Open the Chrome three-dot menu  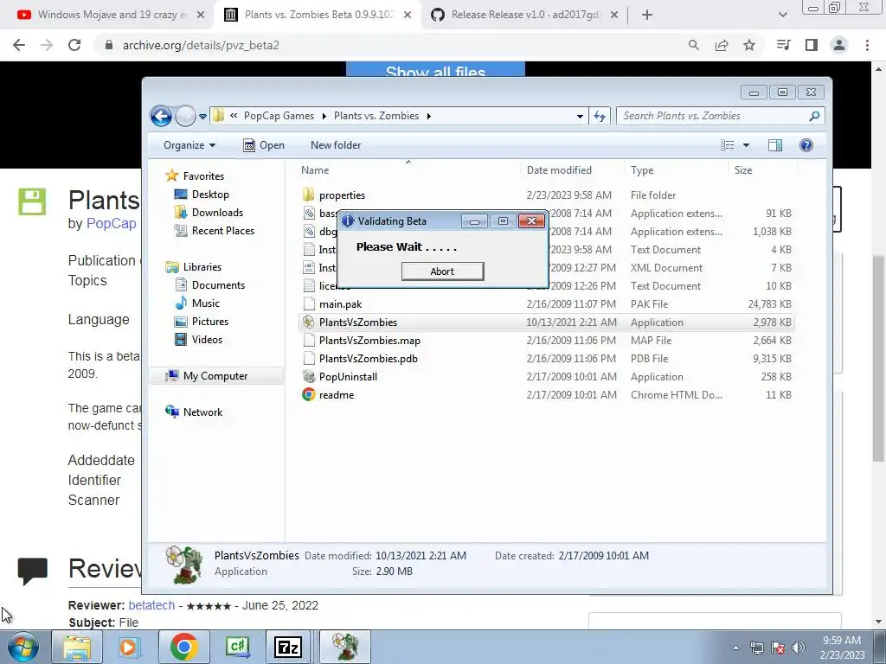pos(867,45)
